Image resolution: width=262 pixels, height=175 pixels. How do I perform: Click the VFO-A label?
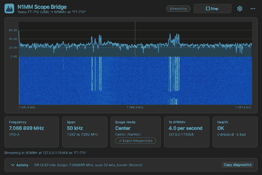[x=14, y=135]
